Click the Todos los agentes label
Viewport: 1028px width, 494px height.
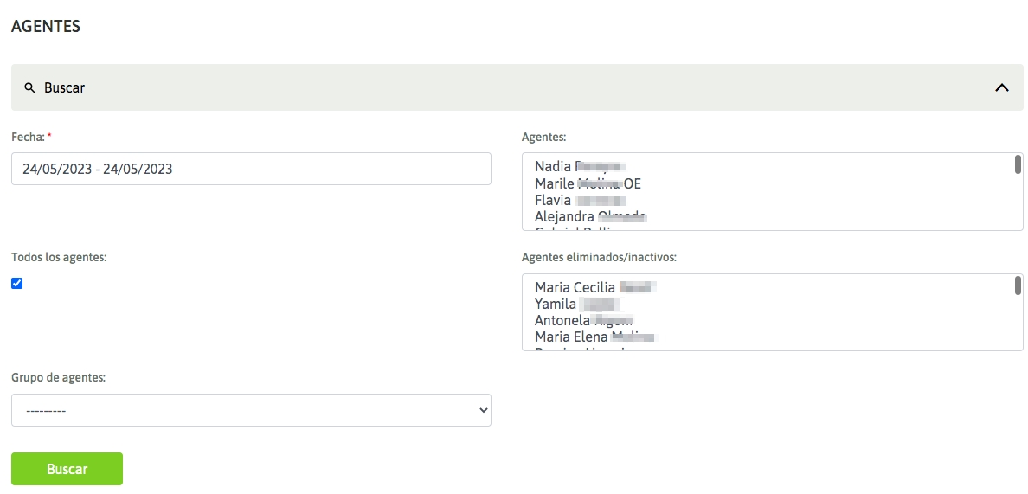tap(59, 257)
